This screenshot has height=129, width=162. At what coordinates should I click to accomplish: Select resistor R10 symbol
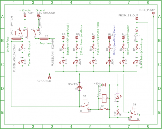tap(93, 47)
